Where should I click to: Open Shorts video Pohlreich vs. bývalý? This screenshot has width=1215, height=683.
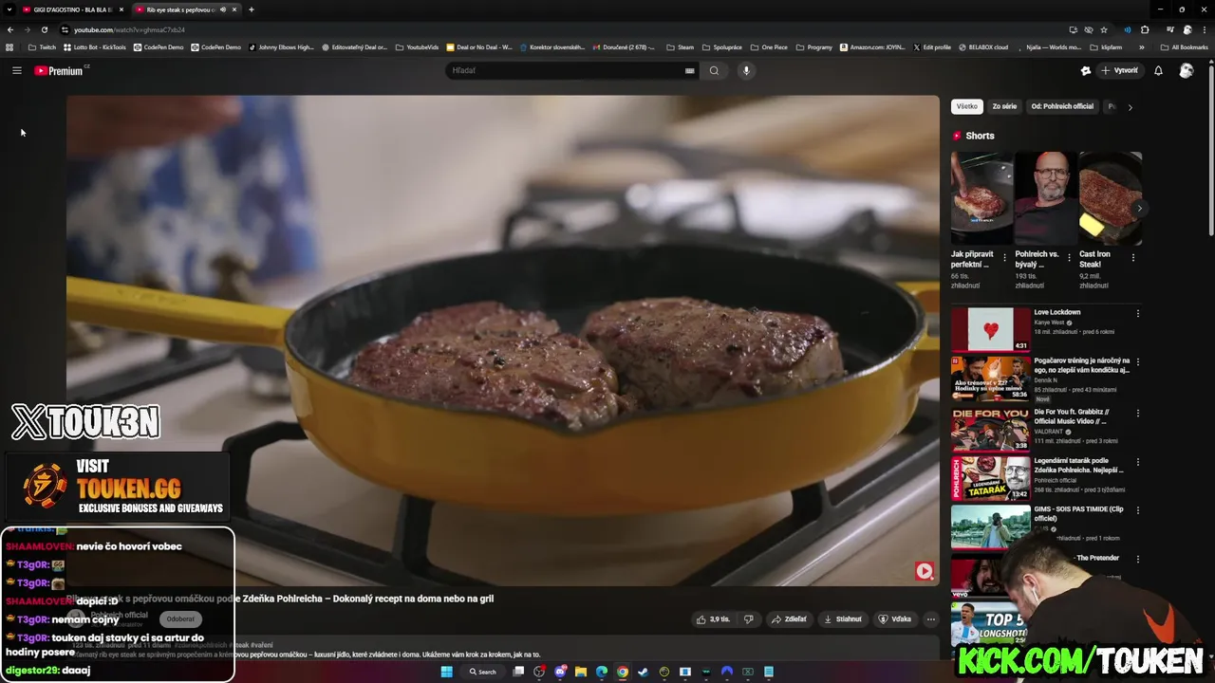1045,197
